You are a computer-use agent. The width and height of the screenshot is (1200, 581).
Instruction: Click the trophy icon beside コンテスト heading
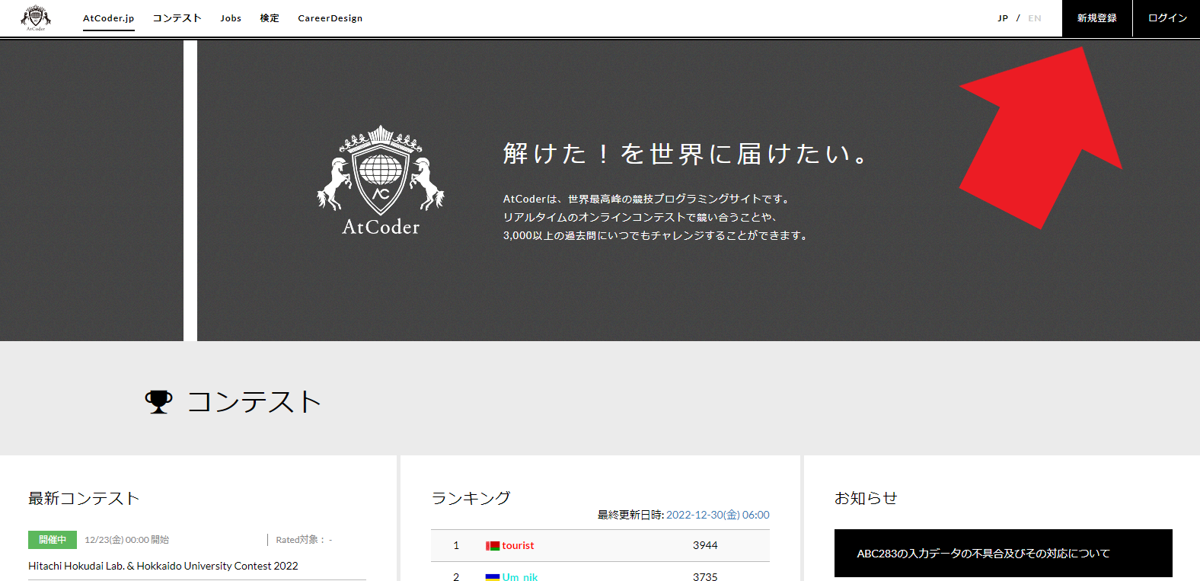pos(158,401)
